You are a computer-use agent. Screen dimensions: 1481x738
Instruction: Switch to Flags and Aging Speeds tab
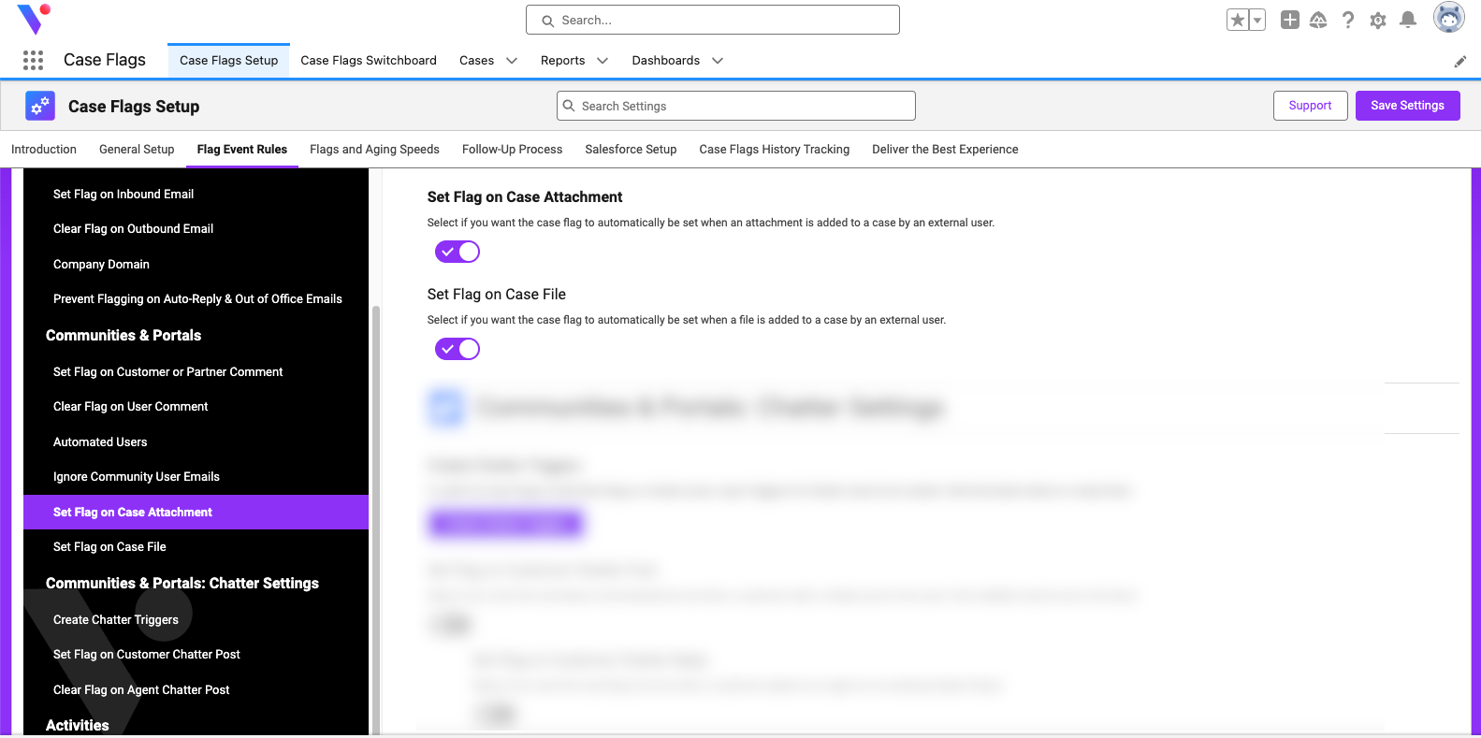[374, 150]
